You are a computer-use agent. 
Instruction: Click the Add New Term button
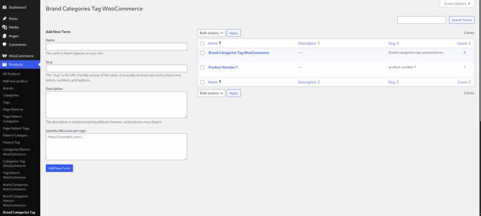point(59,168)
